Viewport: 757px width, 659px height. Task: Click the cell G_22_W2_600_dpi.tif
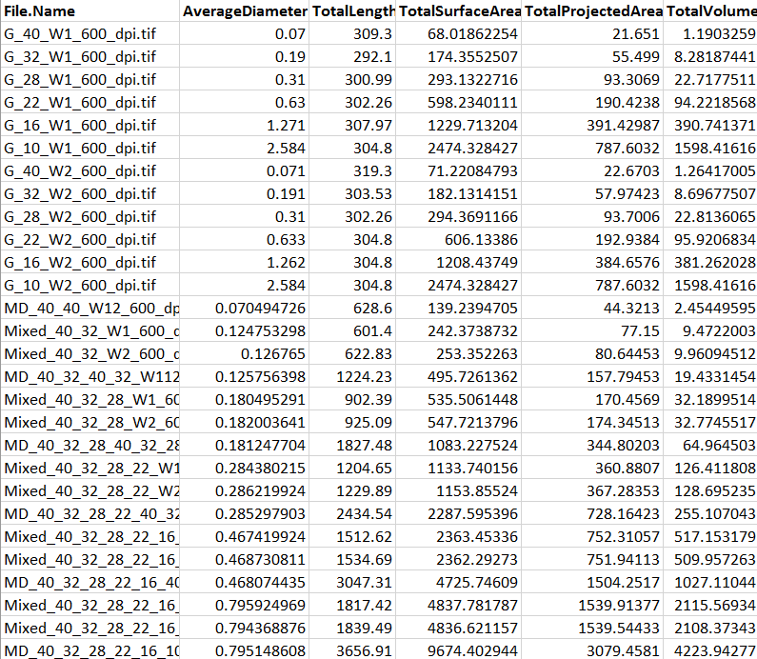(90, 239)
